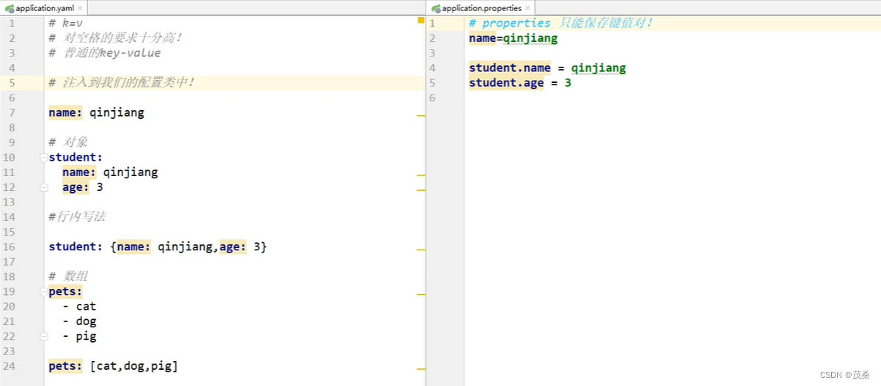Click the application.properties file type icon
Screen dimensions: 881x386
(436, 9)
